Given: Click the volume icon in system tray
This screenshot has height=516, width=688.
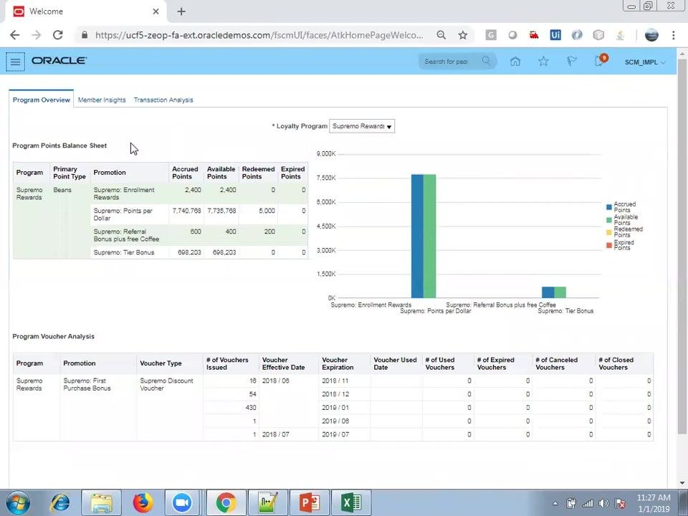Looking at the screenshot, I should 603,504.
